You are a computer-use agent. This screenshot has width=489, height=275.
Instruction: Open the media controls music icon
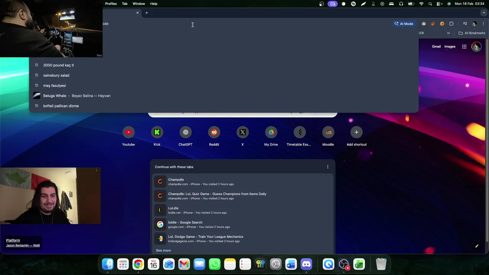pyautogui.click(x=465, y=24)
